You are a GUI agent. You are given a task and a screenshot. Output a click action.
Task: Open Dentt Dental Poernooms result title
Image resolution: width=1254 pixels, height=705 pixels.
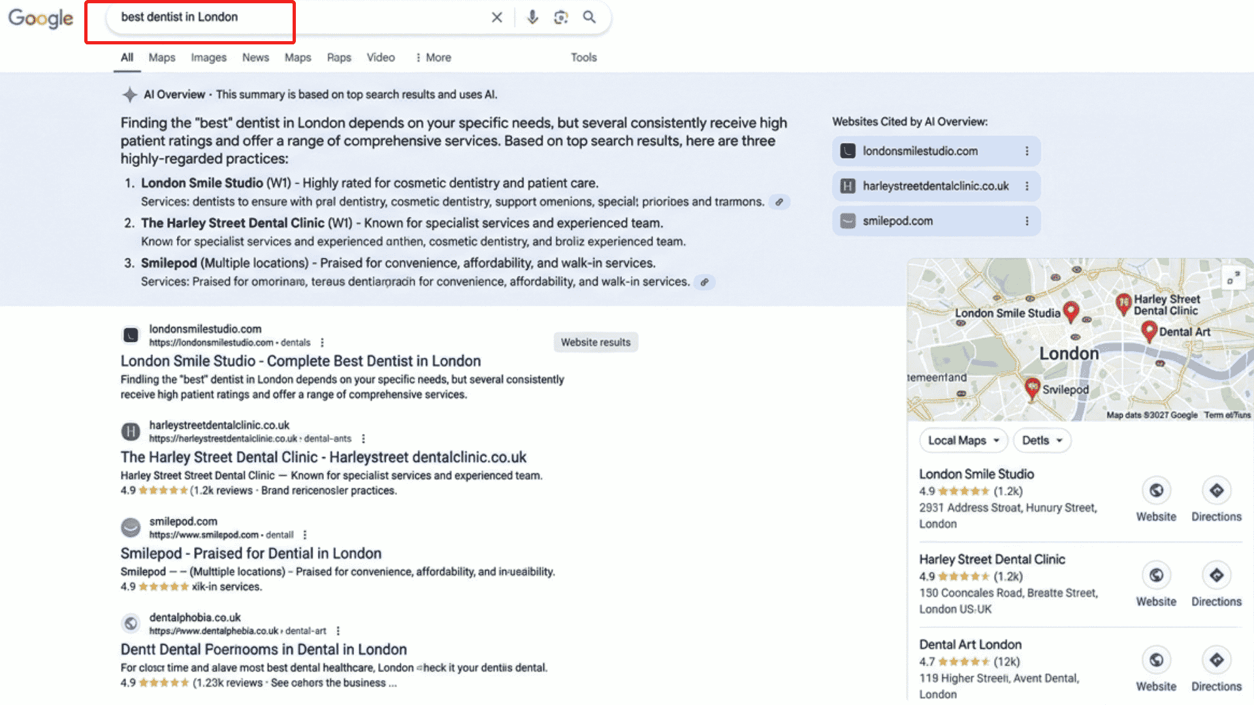[263, 650]
